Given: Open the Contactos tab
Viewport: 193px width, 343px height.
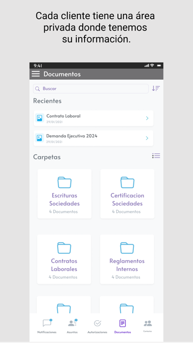Looking at the screenshot, I should tap(148, 326).
